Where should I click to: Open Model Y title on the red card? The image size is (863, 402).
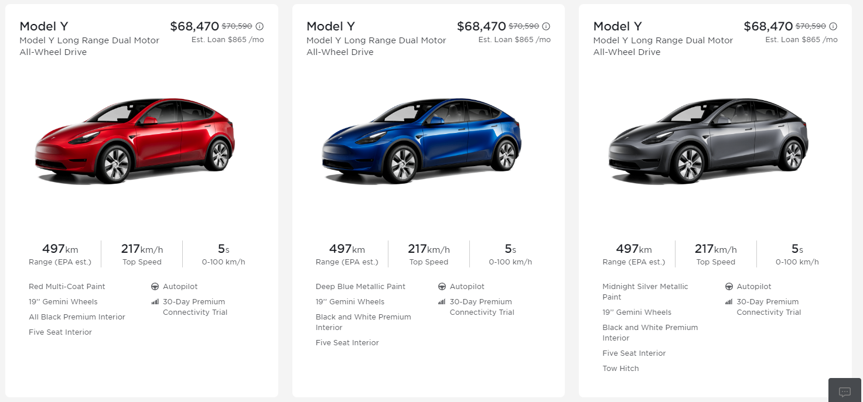44,26
